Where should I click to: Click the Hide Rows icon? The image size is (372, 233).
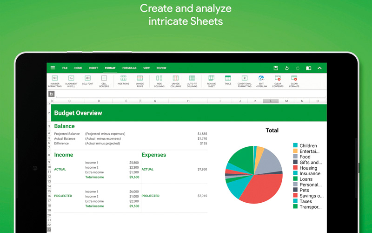click(x=123, y=78)
